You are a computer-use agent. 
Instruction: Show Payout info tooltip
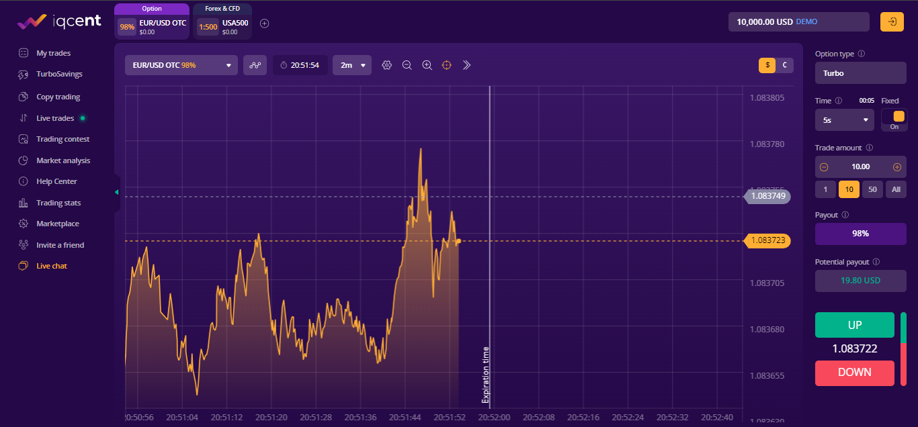pos(845,215)
